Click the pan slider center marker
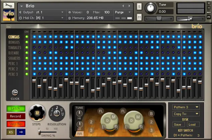The image size is (212, 140). click(x=159, y=19)
